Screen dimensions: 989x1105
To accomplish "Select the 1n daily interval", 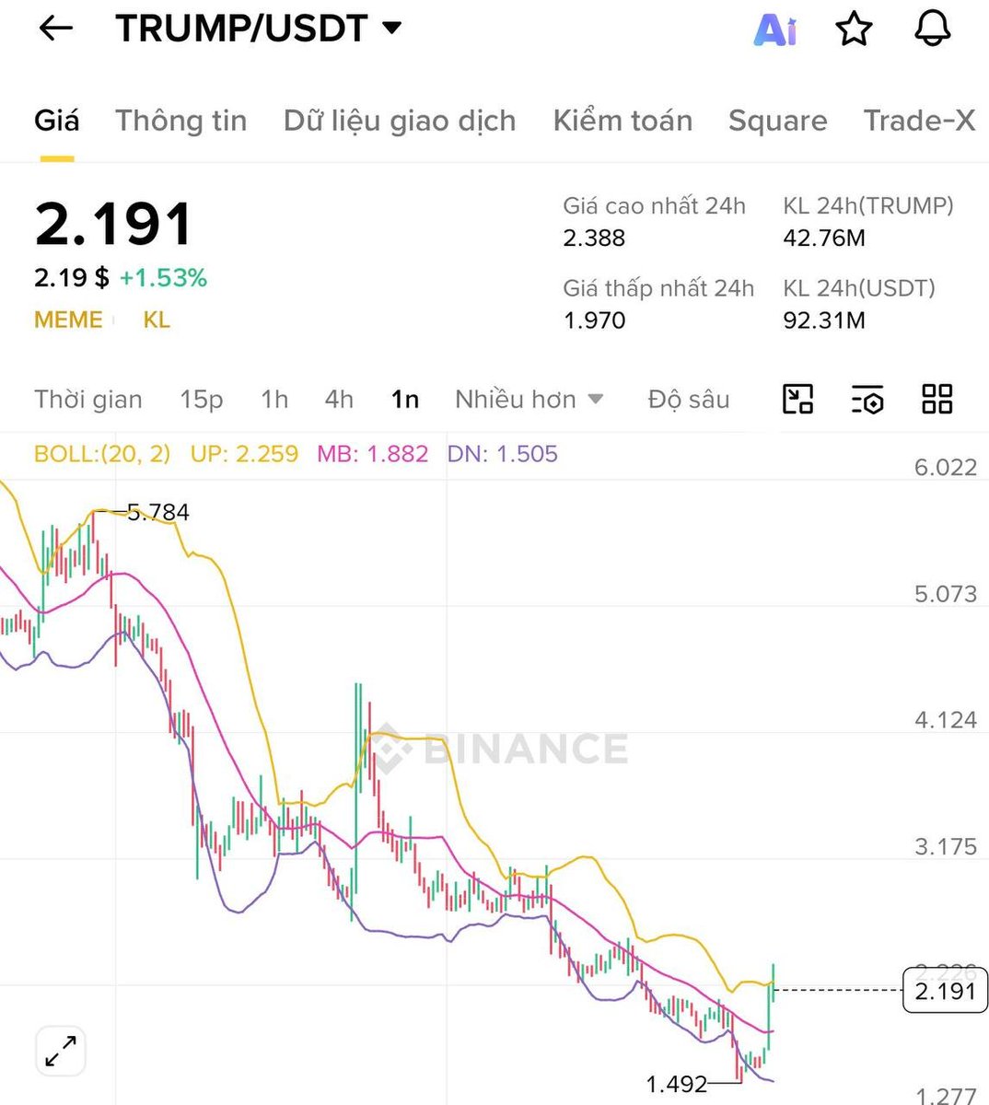I will pyautogui.click(x=405, y=399).
